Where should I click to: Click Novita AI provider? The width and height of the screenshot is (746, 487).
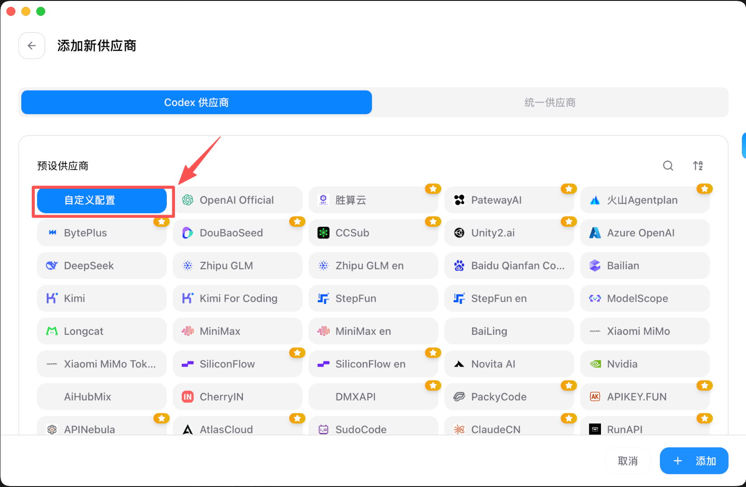pyautogui.click(x=509, y=364)
